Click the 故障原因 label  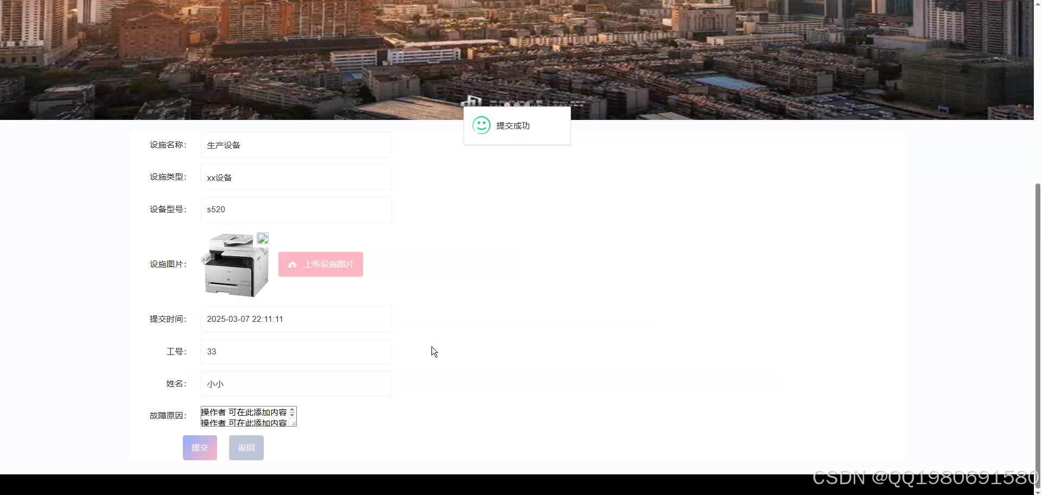click(x=168, y=416)
